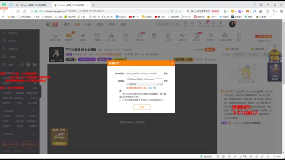This screenshot has height=160, width=285.
Task: Click the orange 关注 follow button
Action: point(210,49)
